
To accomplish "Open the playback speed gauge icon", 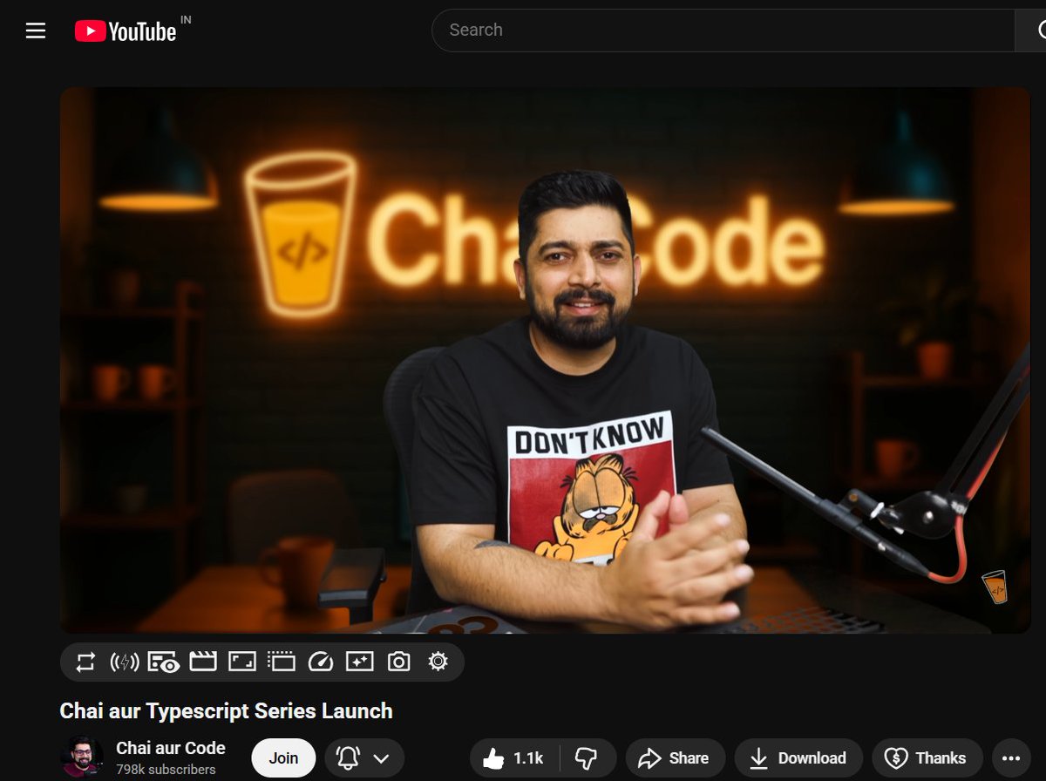I will pyautogui.click(x=321, y=662).
